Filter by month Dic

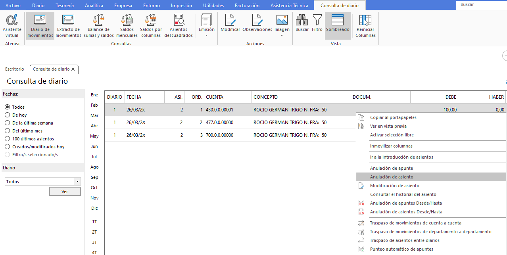[94, 208]
